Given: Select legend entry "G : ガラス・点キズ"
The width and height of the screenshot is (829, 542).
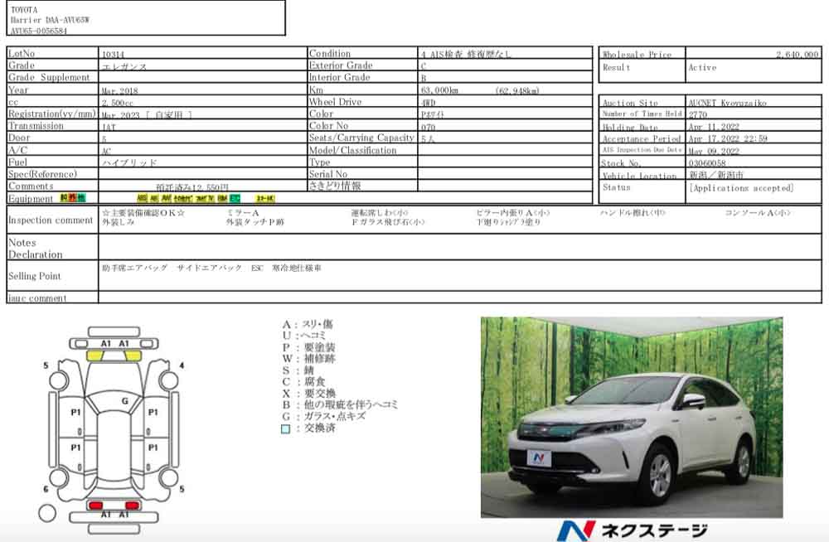Looking at the screenshot, I should coord(324,416).
